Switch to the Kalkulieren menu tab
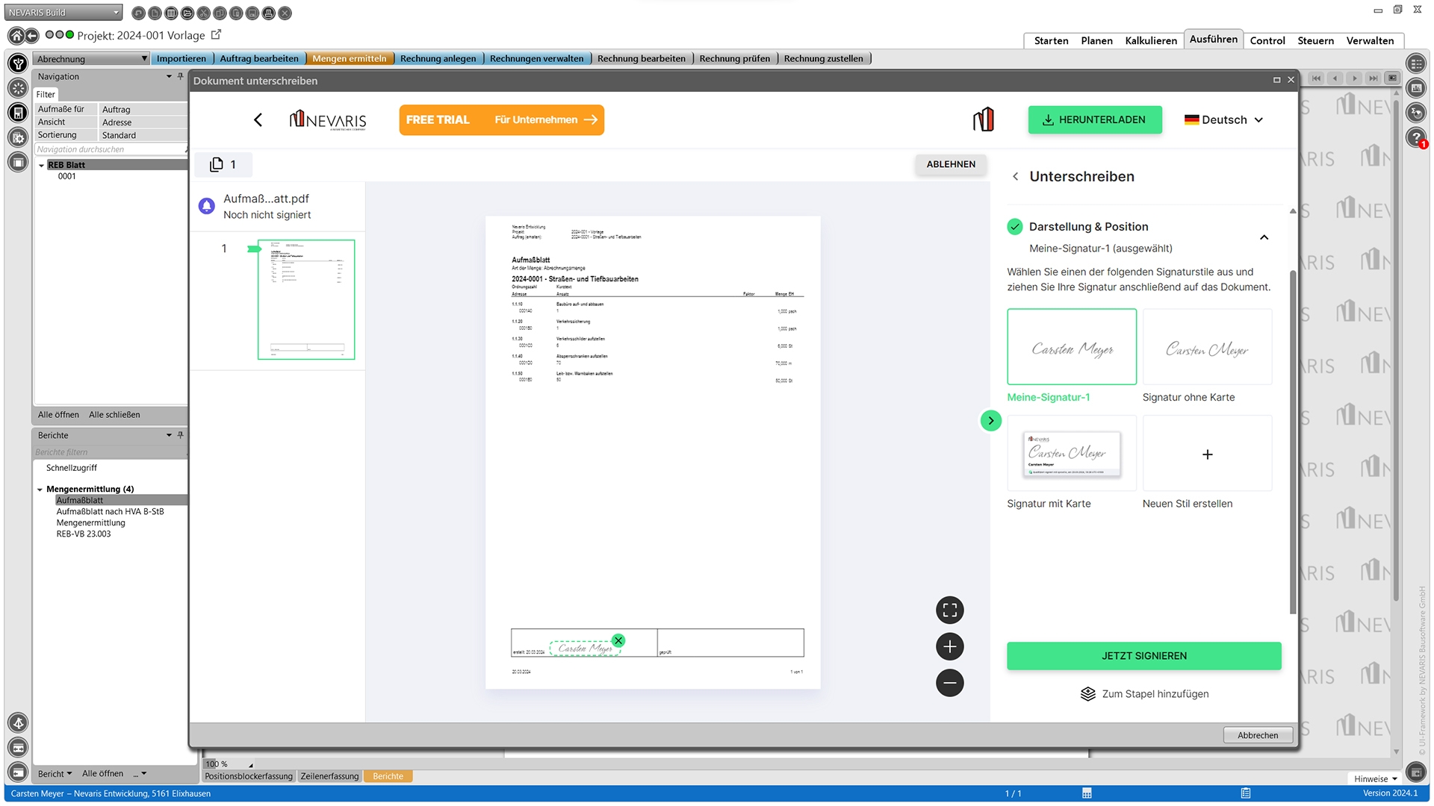This screenshot has height=806, width=1434. (1150, 40)
